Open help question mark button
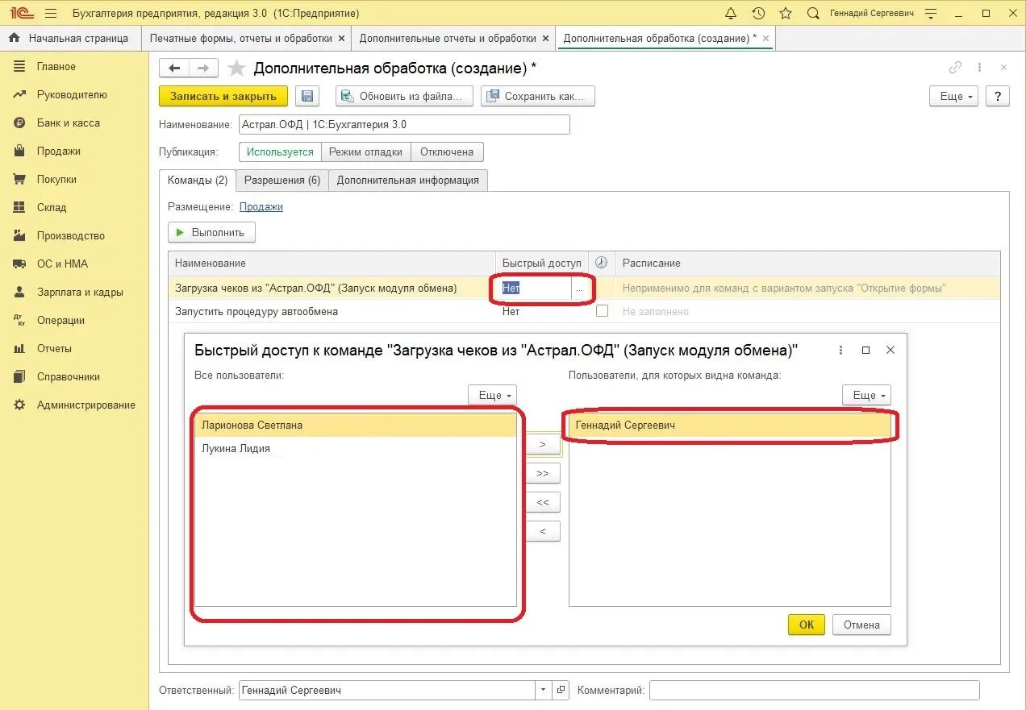 pos(998,96)
